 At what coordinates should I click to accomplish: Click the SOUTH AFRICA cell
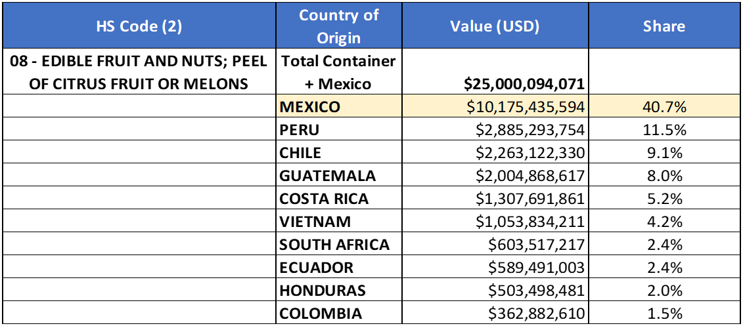click(x=338, y=244)
